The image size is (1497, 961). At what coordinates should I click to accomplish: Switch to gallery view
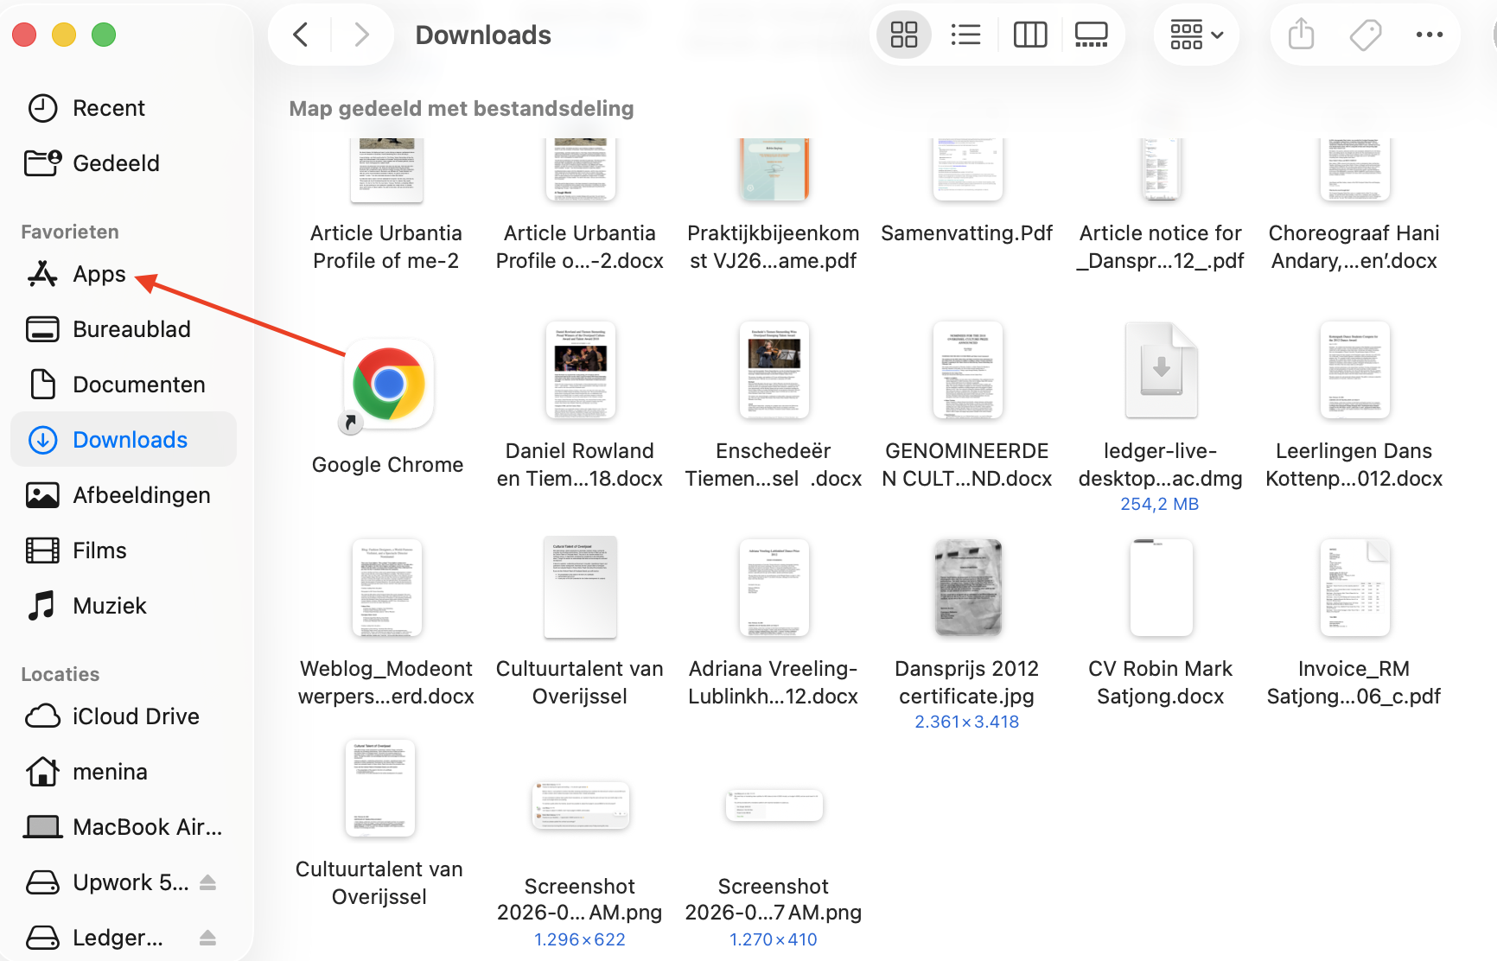[1090, 35]
